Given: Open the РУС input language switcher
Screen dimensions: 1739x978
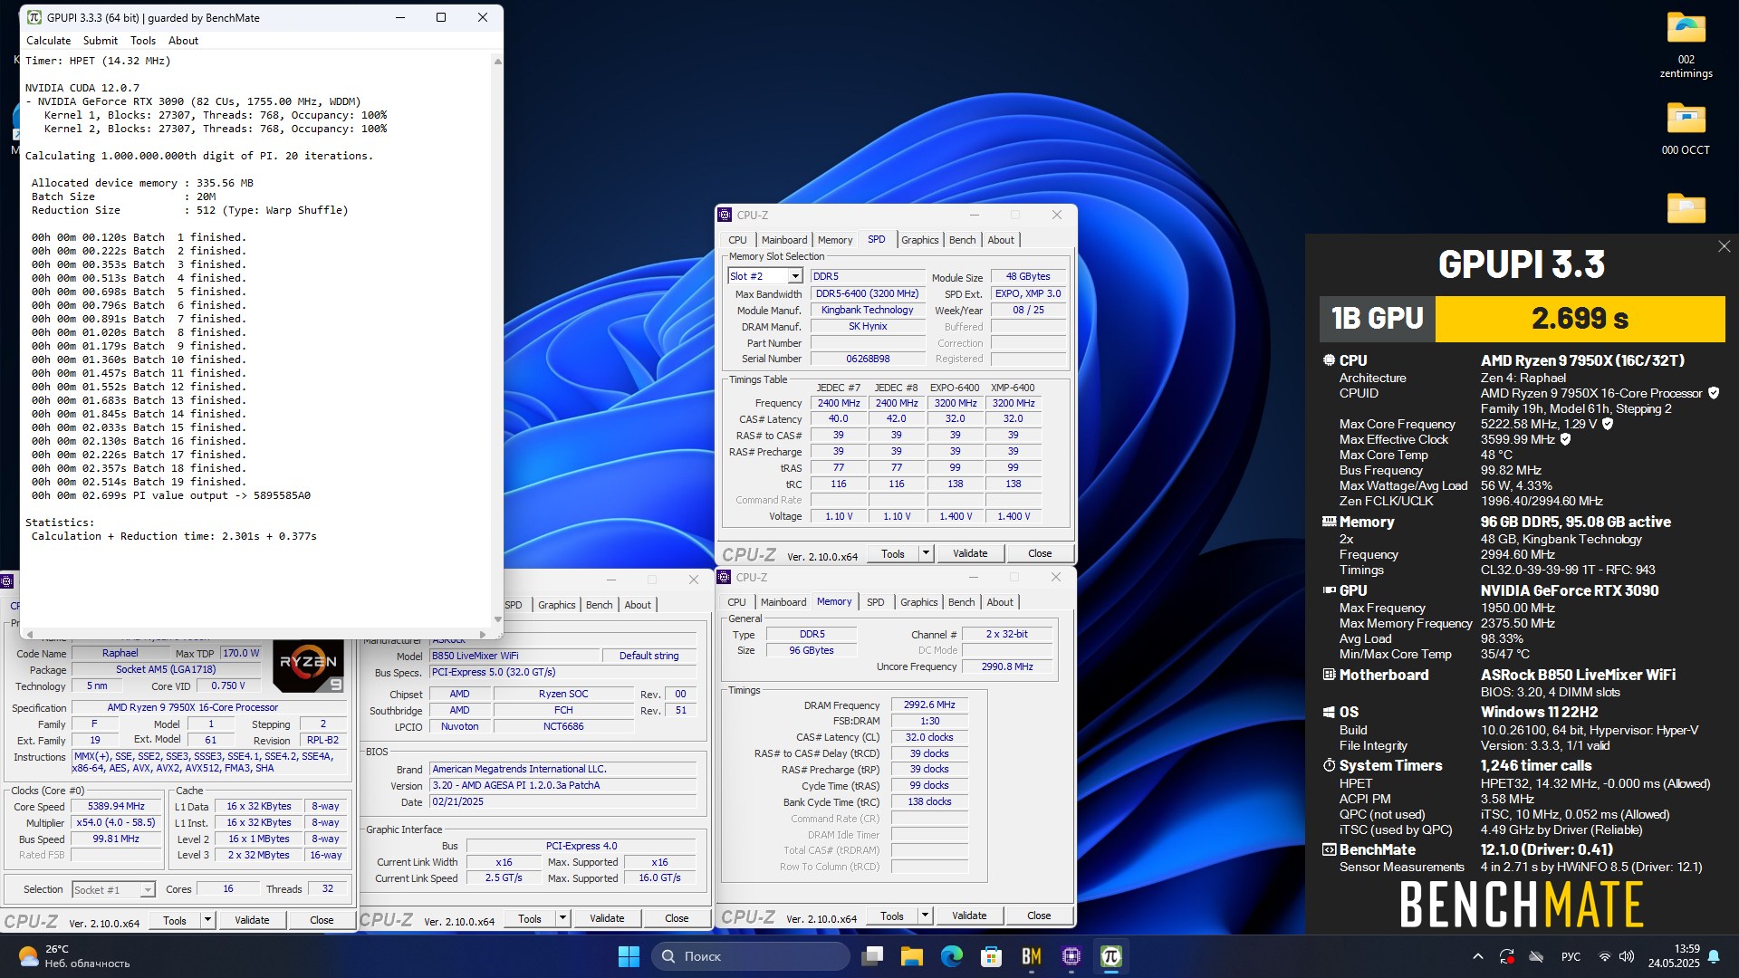Looking at the screenshot, I should coord(1571,956).
